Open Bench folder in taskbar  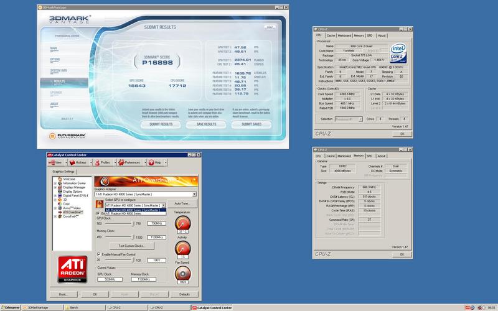tap(85, 307)
